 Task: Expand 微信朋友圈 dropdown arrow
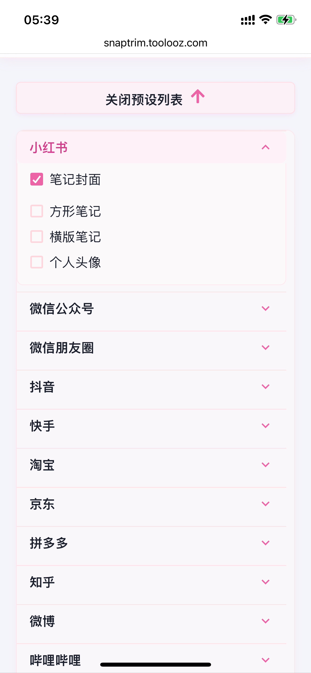point(266,347)
